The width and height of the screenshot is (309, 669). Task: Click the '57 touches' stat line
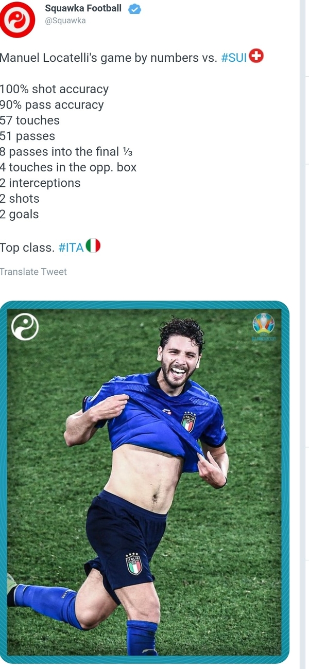point(30,120)
